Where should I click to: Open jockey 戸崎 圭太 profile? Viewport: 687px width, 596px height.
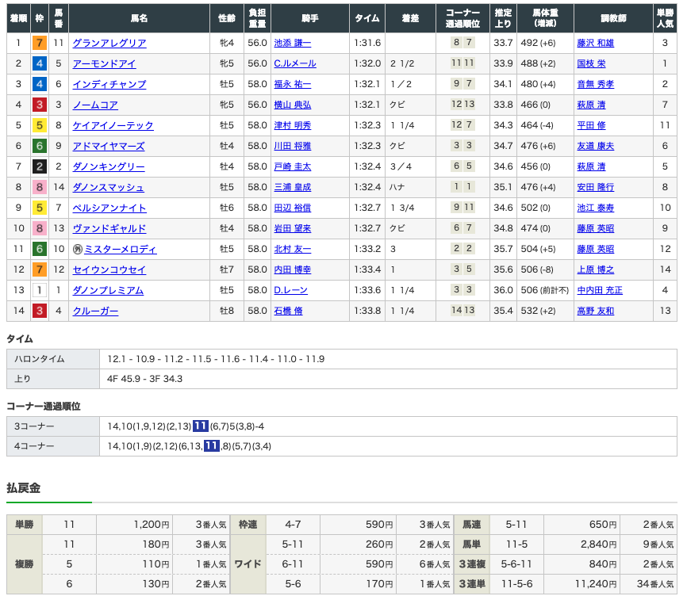[293, 166]
